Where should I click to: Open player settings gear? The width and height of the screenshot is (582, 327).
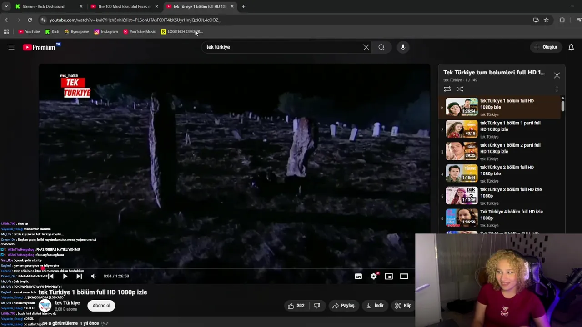pos(374,276)
